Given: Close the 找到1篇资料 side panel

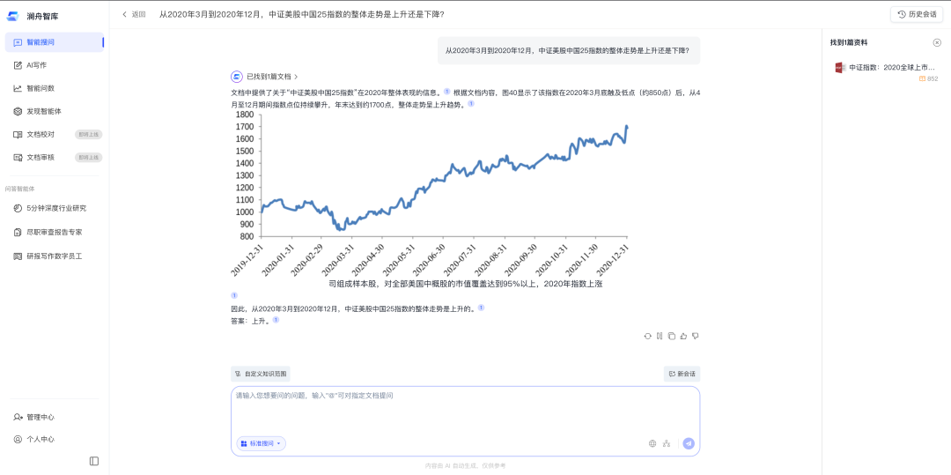Looking at the screenshot, I should point(937,42).
